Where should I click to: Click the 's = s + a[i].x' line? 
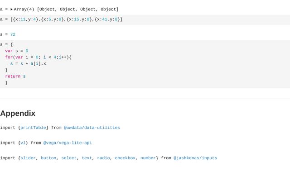coord(28,64)
